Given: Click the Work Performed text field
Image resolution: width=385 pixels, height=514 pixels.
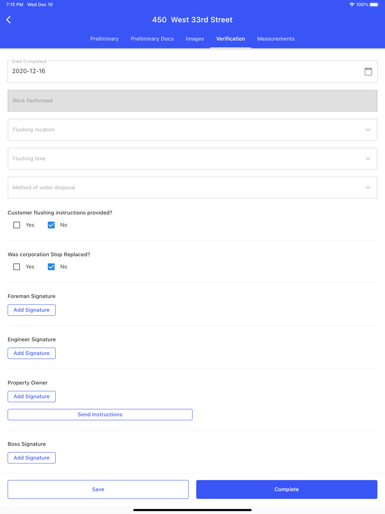Looking at the screenshot, I should (192, 101).
